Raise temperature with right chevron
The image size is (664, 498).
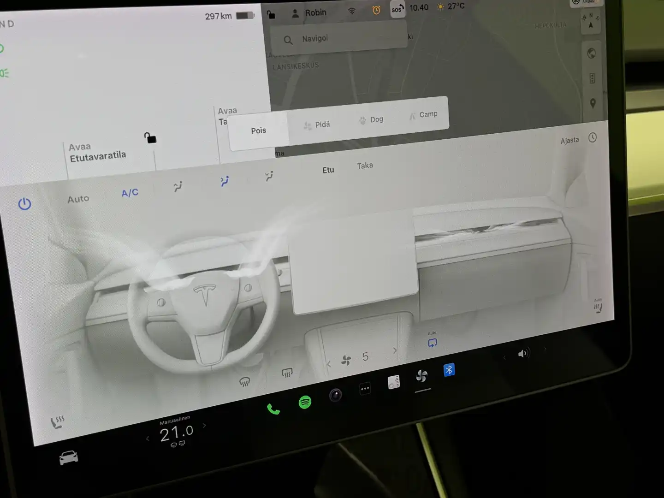tap(204, 425)
